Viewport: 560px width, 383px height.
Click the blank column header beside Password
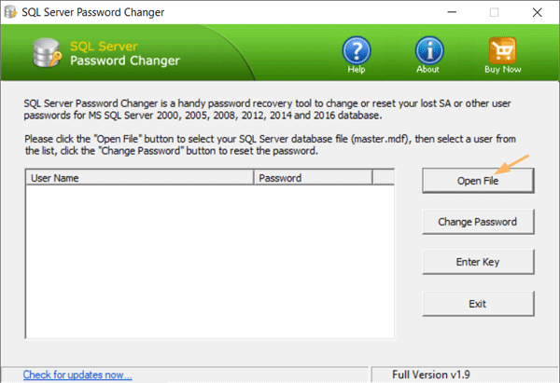tap(384, 178)
